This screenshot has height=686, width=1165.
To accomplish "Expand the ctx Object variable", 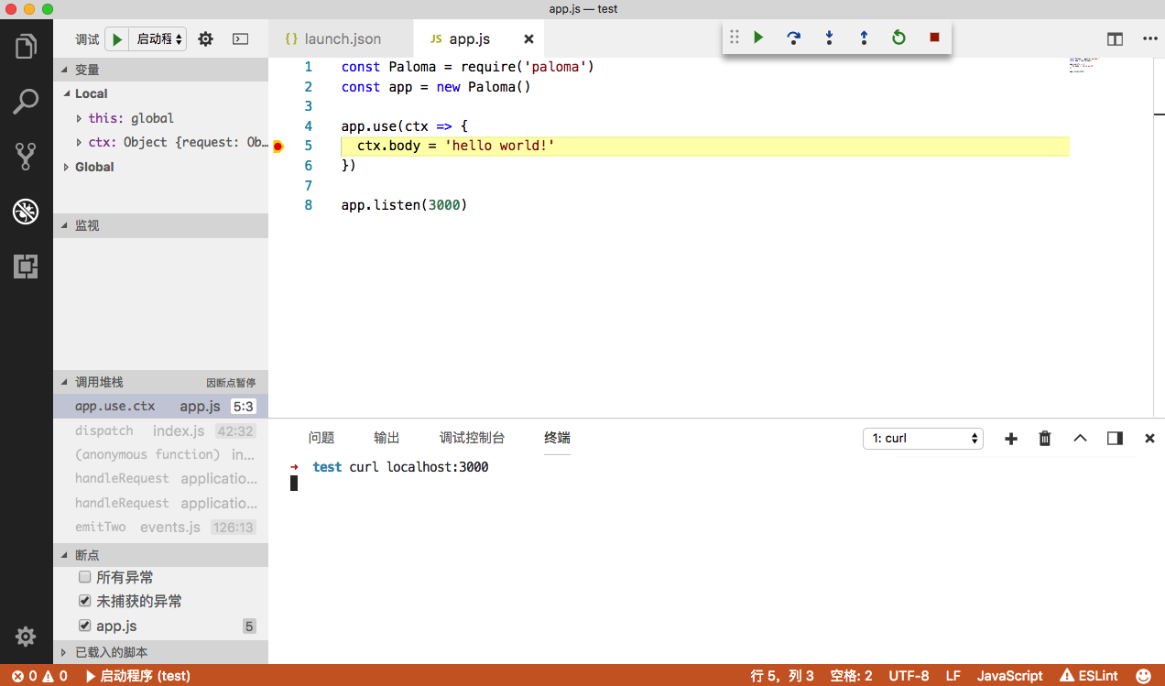I will (80, 142).
